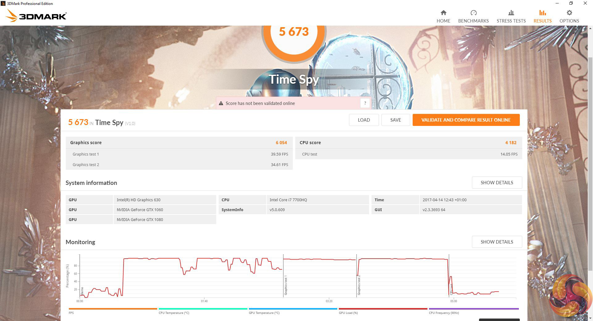Open the OPTIONS tab
Screen dimensions: 593x321
point(569,16)
